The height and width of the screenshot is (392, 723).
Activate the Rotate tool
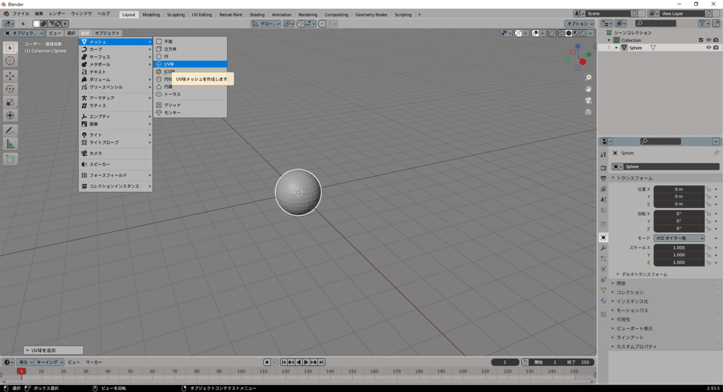[10, 89]
